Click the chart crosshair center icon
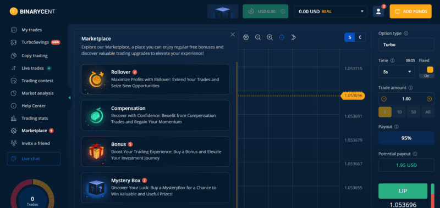440x208 pixels. 282,37
